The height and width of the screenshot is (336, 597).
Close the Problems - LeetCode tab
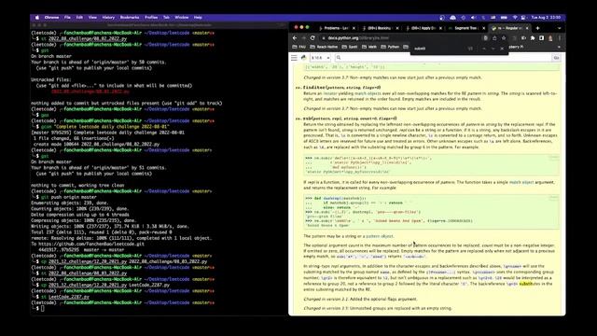(354, 28)
